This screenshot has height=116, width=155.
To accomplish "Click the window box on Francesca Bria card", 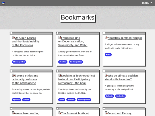I will [x=57, y=33].
